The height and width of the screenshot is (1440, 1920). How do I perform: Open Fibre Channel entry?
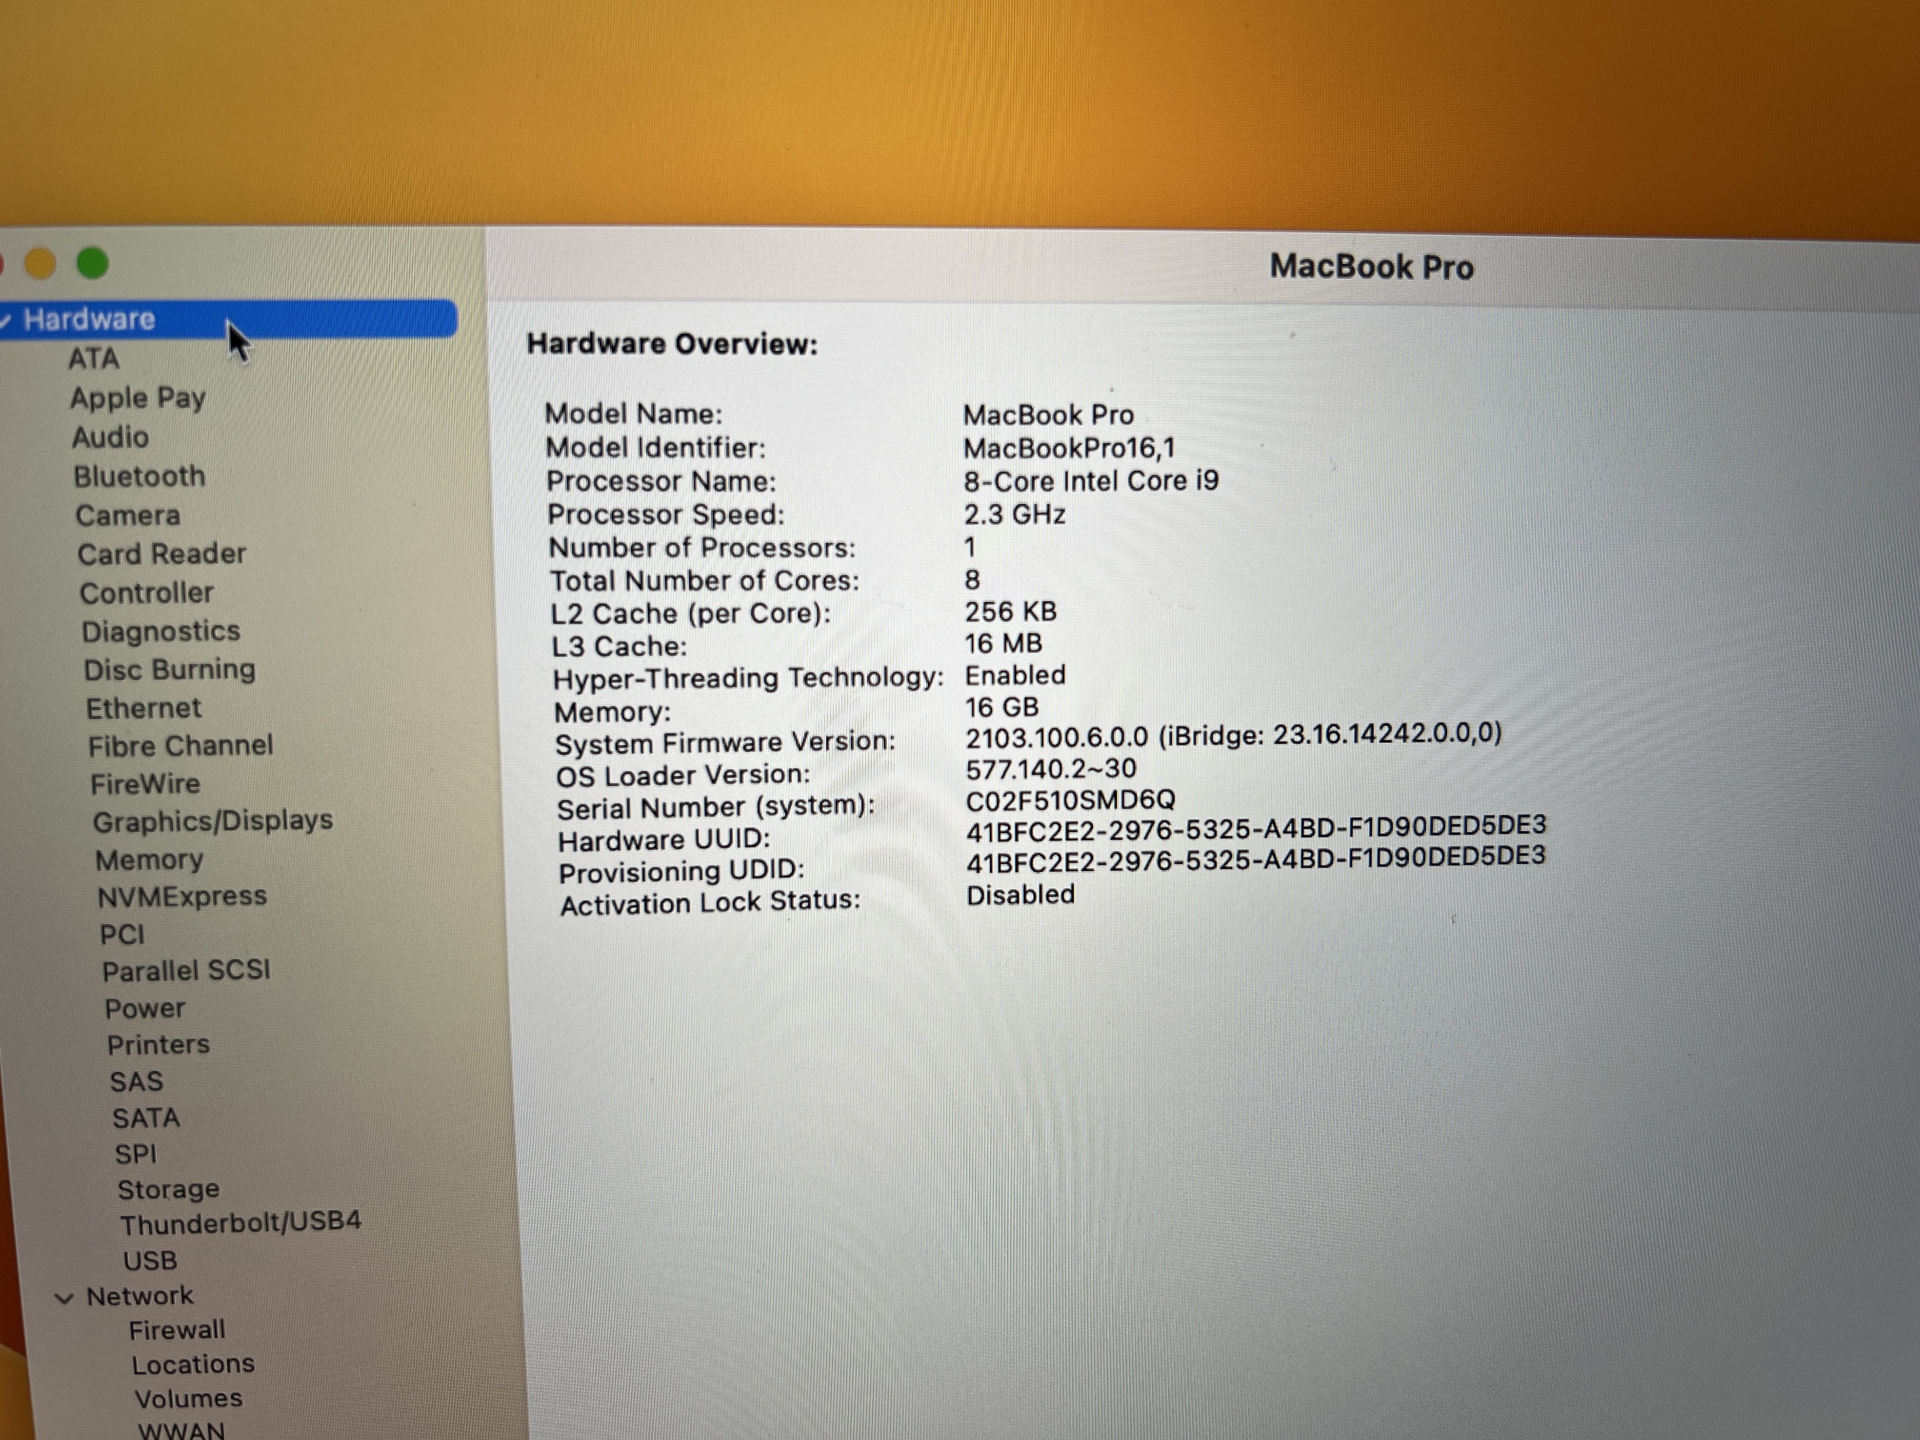click(180, 746)
